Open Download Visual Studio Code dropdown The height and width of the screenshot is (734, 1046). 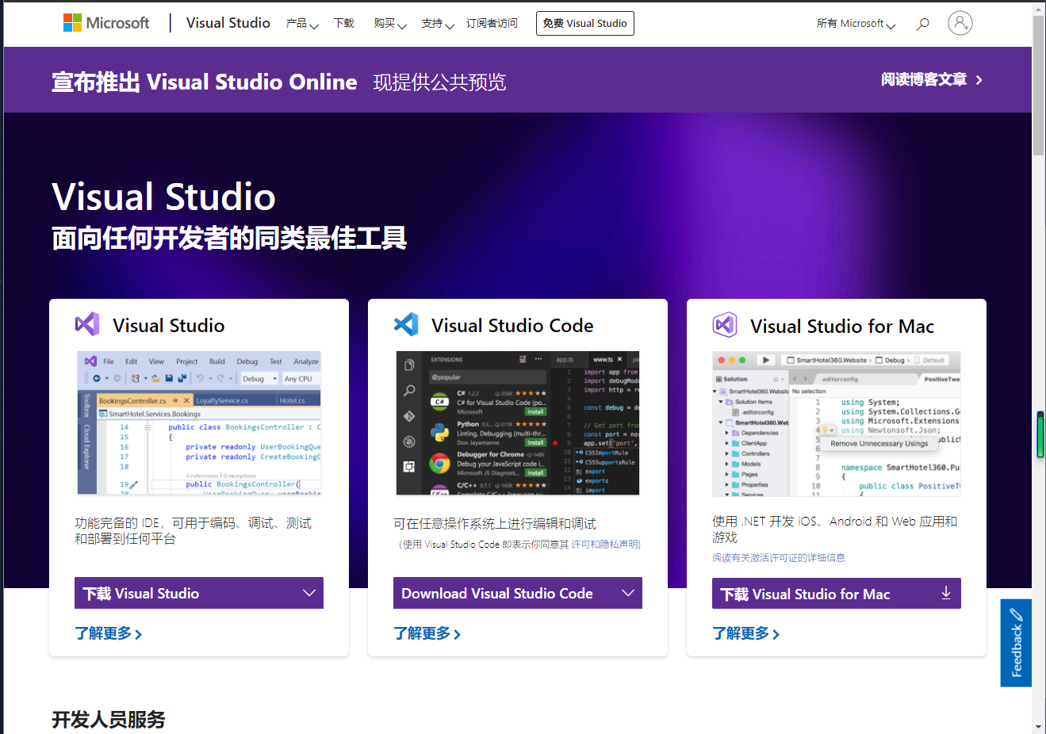point(518,593)
